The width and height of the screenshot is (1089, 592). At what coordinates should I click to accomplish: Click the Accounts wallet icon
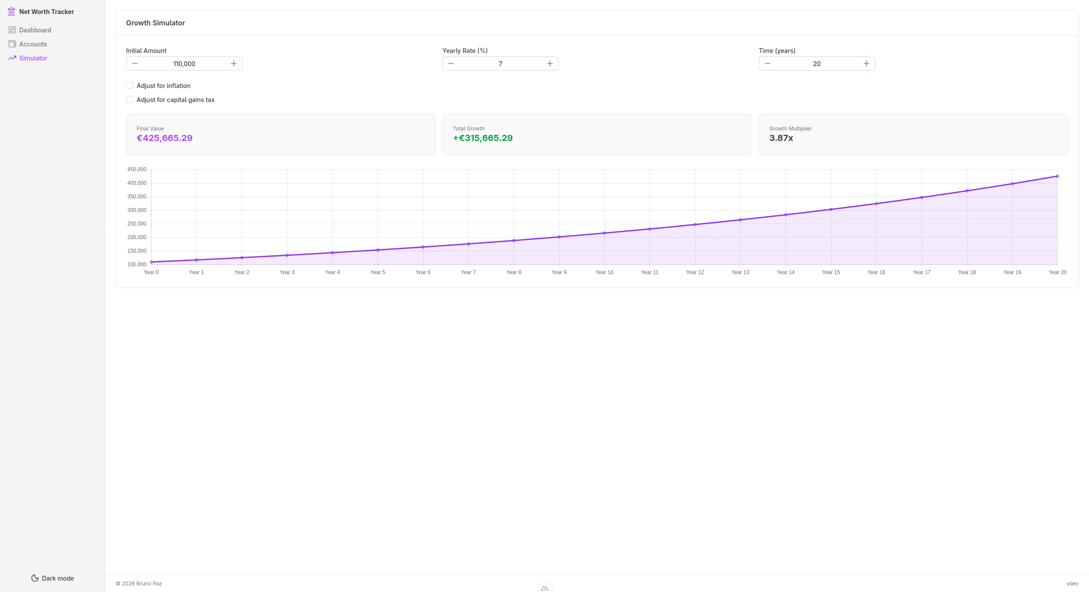[12, 44]
